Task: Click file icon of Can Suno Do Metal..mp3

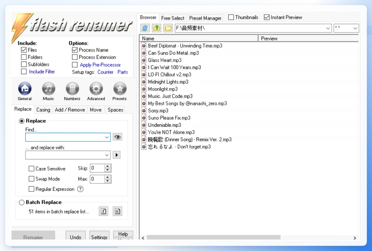Action: point(144,53)
